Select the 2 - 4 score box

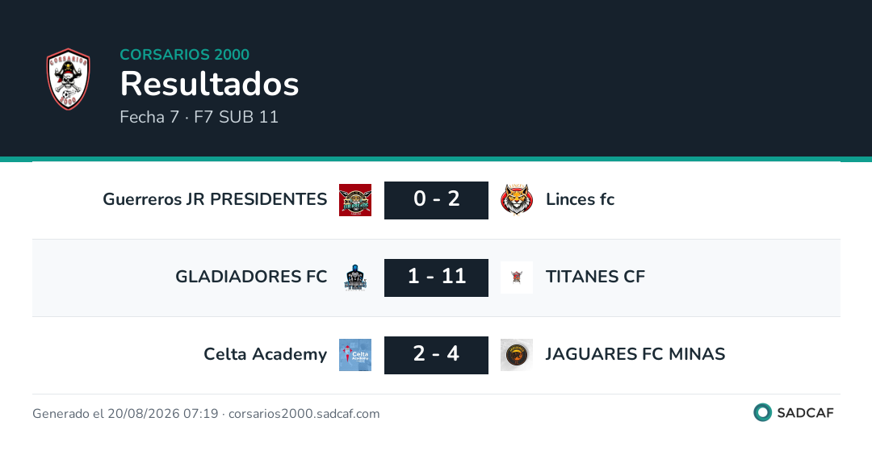click(x=436, y=355)
